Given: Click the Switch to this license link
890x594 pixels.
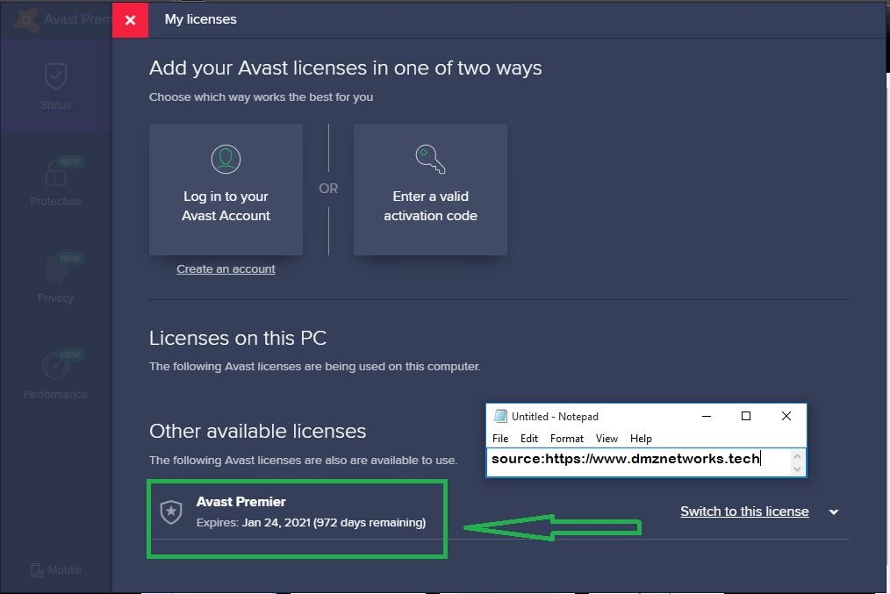Looking at the screenshot, I should coord(744,512).
